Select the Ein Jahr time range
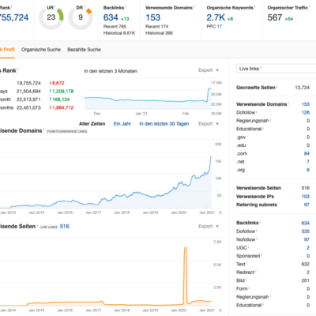Screen dimensions: 316x316 pyautogui.click(x=122, y=124)
